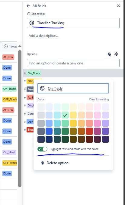Click drag handle of Don option
Image resolution: width=125 pixels, height=205 pixels.
click(x=25, y=122)
